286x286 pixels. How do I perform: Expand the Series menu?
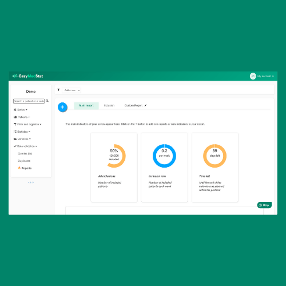21,110
